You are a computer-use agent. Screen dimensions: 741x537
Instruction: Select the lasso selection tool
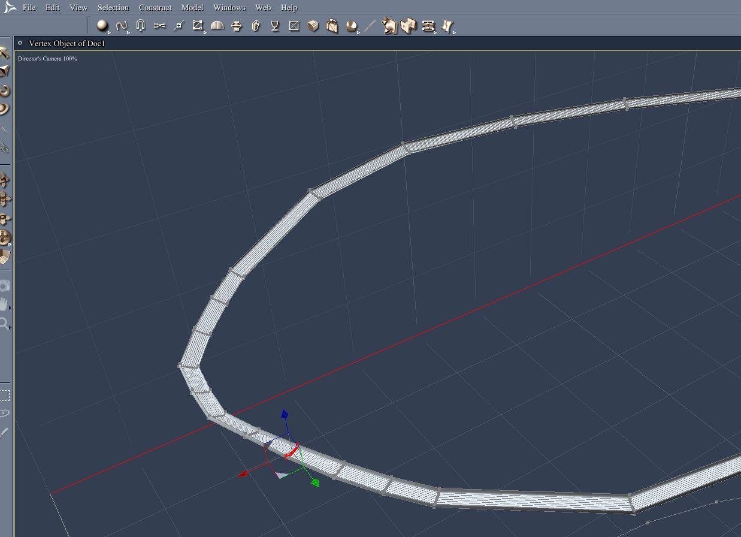pos(5,413)
